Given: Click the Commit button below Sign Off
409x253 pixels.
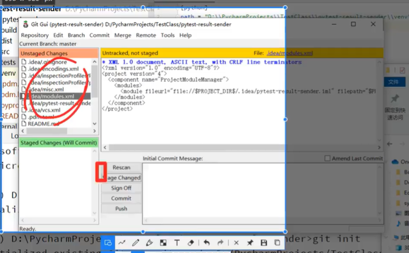Looking at the screenshot, I should point(122,198).
